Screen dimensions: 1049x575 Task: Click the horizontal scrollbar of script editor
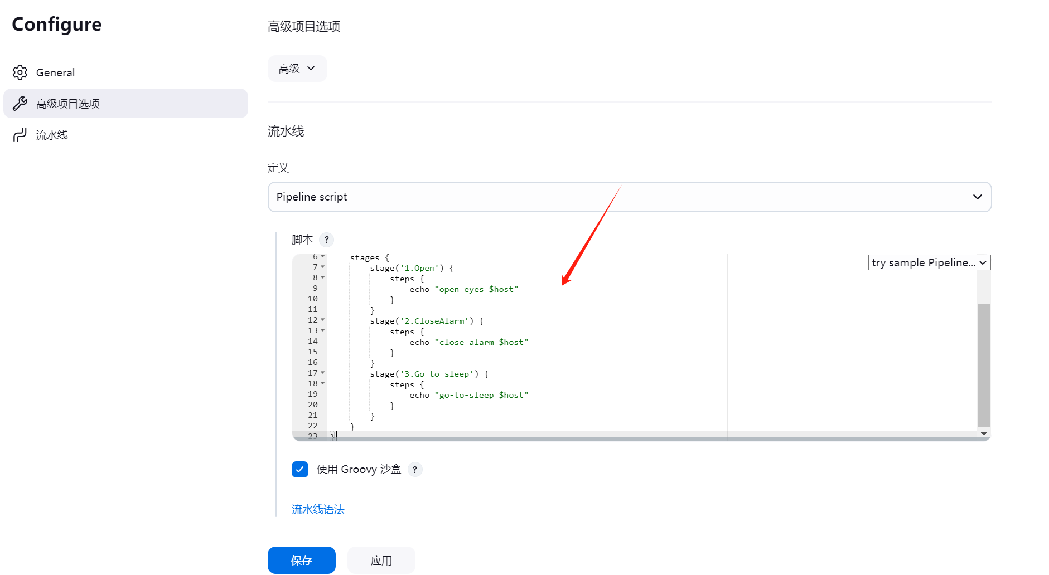pyautogui.click(x=641, y=439)
